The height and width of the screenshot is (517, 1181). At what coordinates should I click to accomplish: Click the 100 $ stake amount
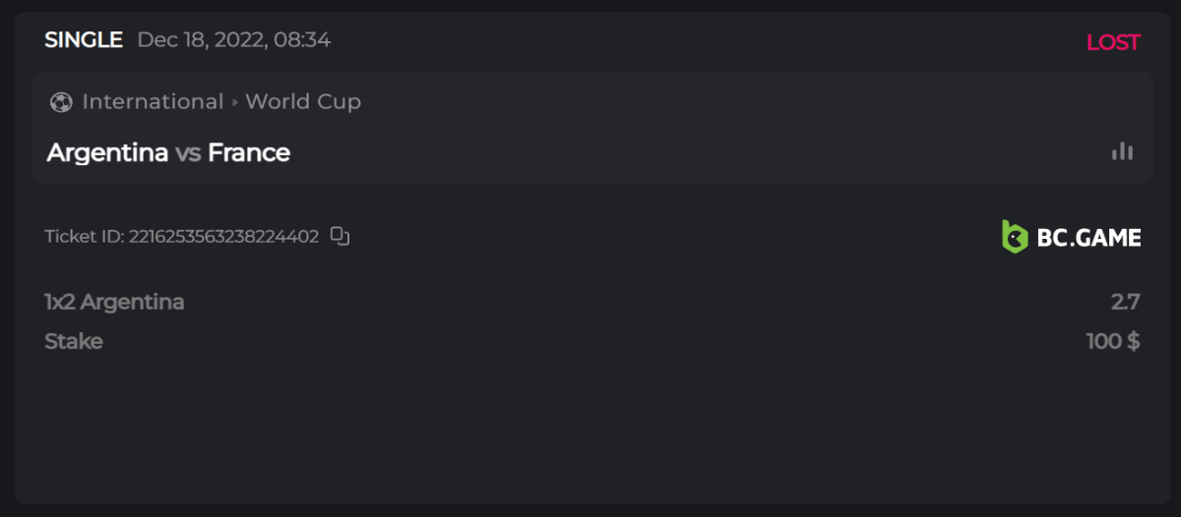1113,342
